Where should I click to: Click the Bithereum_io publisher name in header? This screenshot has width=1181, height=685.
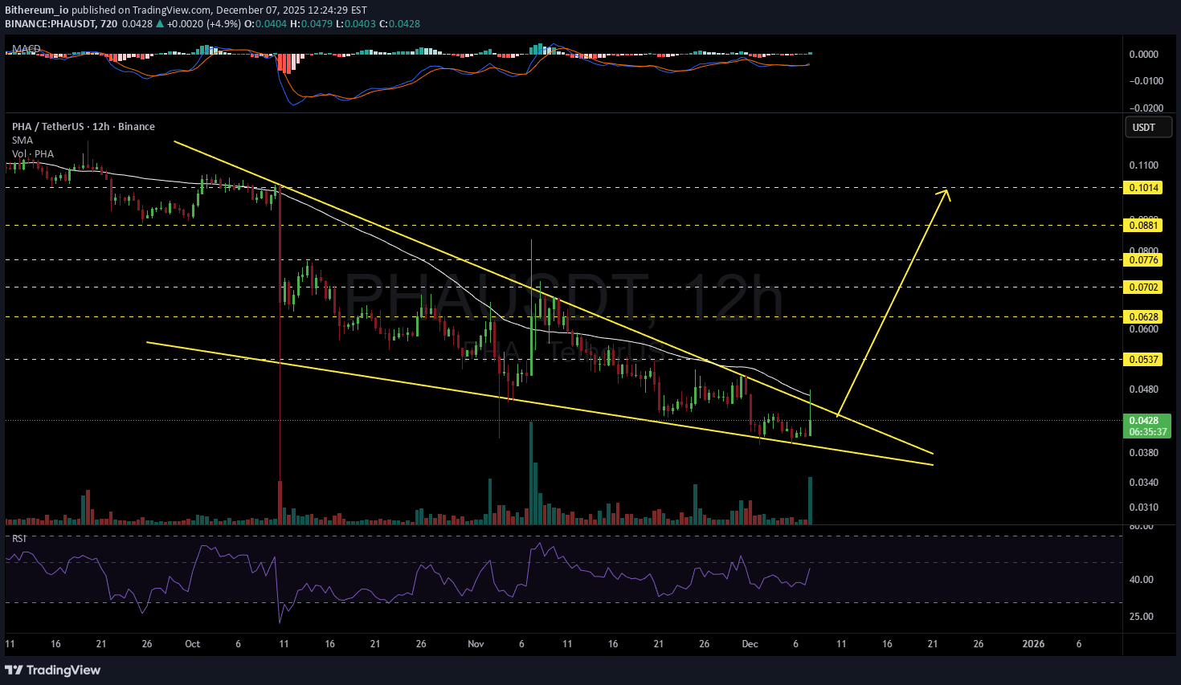tap(36, 10)
